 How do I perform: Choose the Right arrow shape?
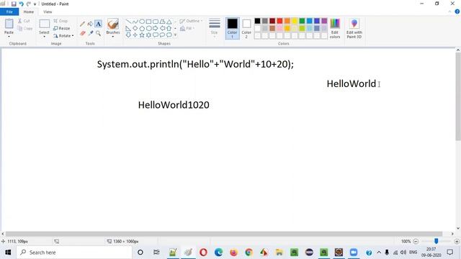click(x=156, y=28)
